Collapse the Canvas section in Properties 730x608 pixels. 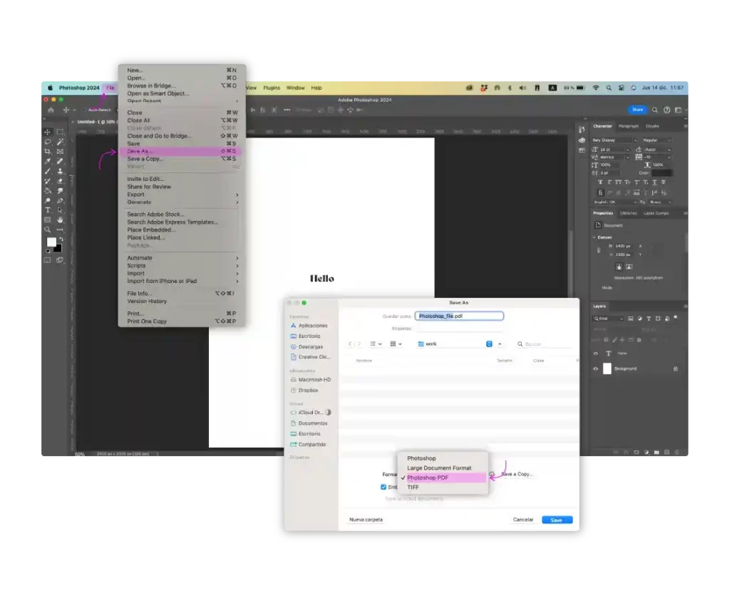(595, 237)
